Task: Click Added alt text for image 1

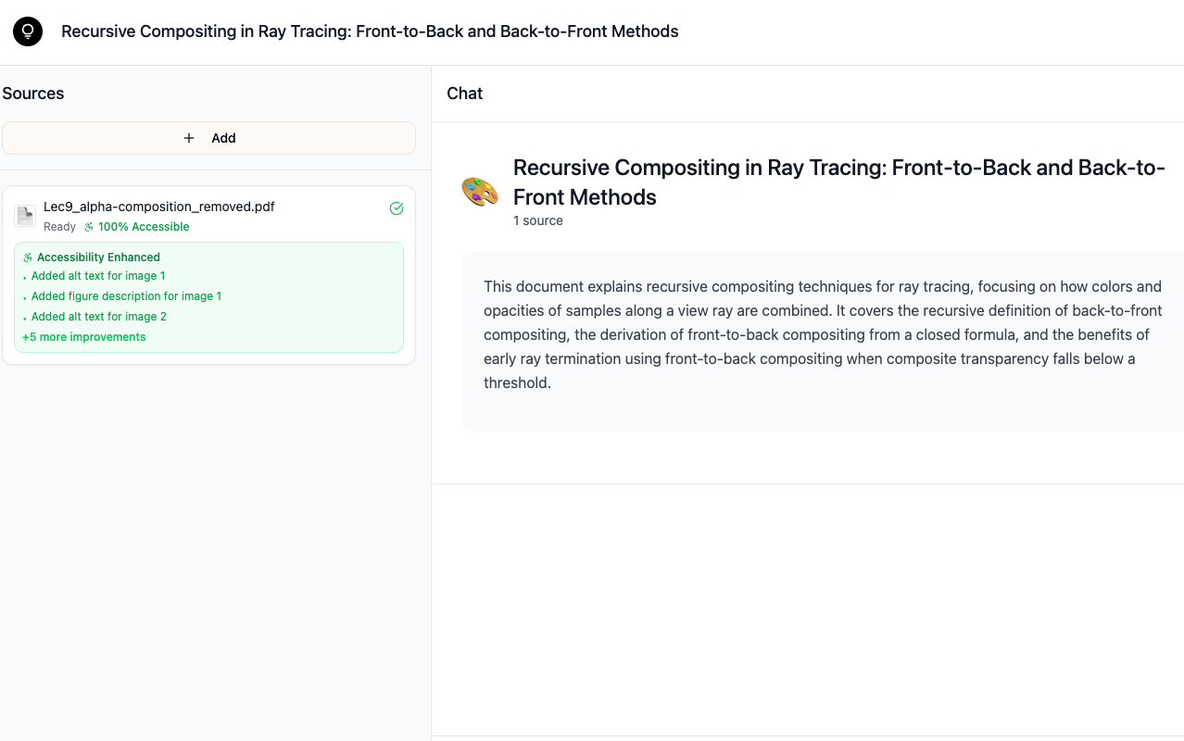Action: coord(98,276)
